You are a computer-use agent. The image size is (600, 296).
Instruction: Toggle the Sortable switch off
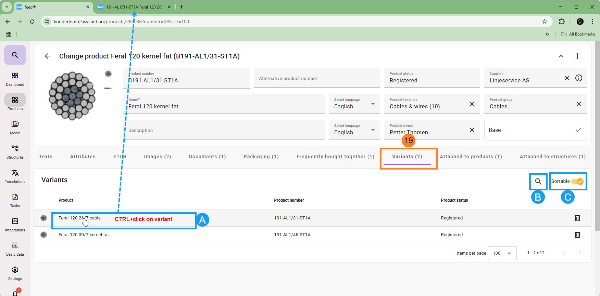(577, 181)
